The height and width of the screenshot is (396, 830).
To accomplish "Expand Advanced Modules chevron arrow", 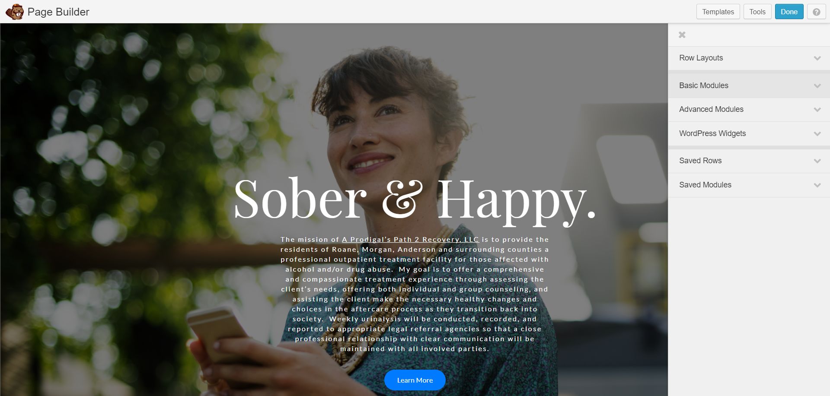I will coord(817,109).
